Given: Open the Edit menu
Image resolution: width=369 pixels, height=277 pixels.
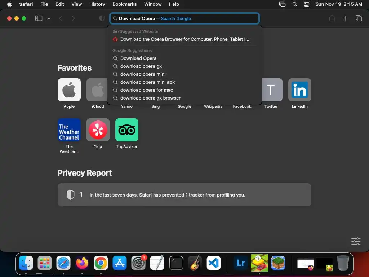Looking at the screenshot, I should pyautogui.click(x=59, y=4).
